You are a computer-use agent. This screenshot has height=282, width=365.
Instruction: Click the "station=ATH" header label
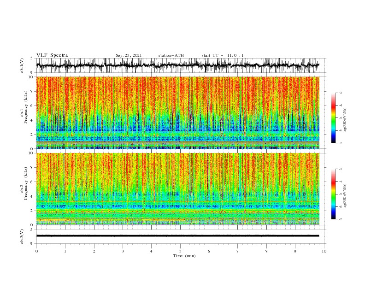pyautogui.click(x=171, y=55)
